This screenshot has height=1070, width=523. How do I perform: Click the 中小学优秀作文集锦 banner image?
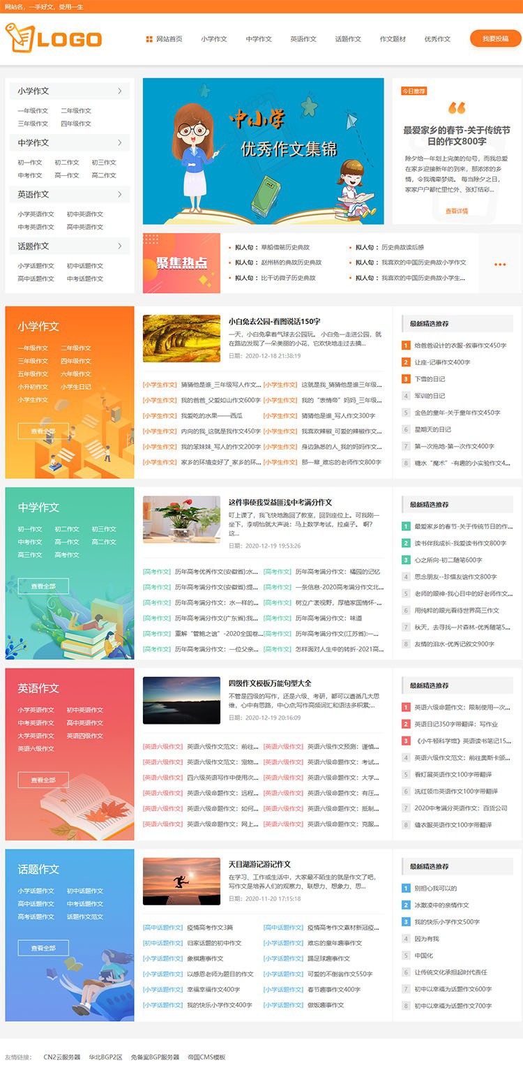coord(264,151)
